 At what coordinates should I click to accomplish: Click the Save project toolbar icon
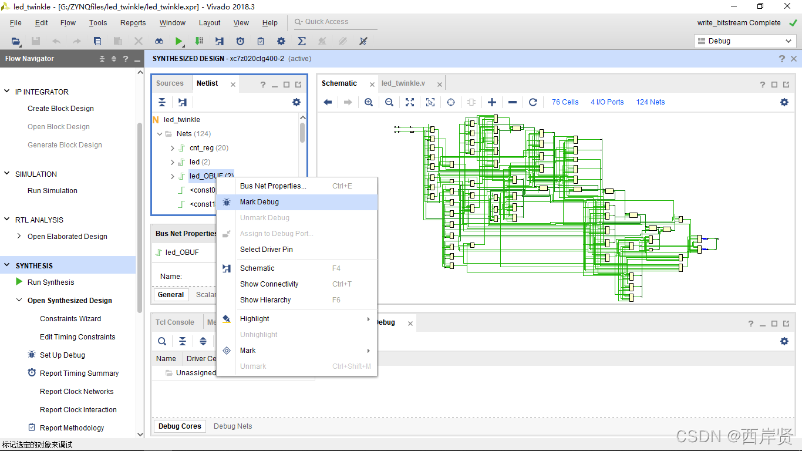tap(36, 41)
